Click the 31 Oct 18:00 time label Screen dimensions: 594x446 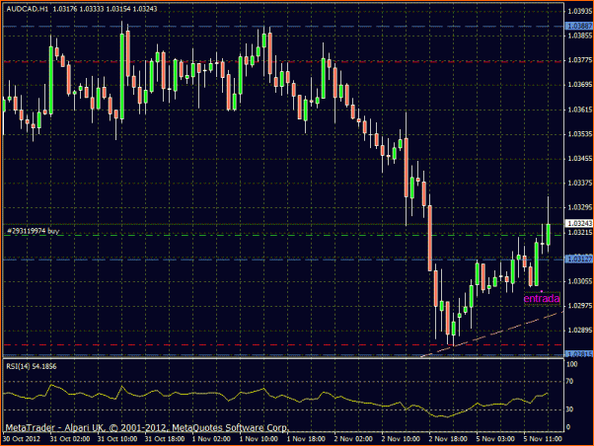point(165,439)
